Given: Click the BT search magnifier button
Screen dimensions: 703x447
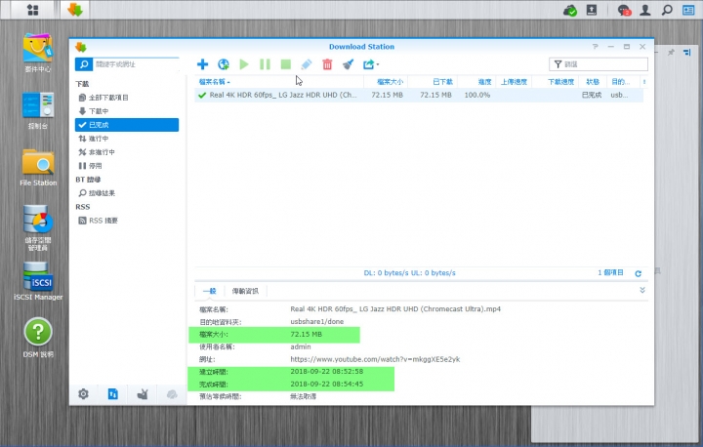Looking at the screenshot, I should tap(84, 64).
